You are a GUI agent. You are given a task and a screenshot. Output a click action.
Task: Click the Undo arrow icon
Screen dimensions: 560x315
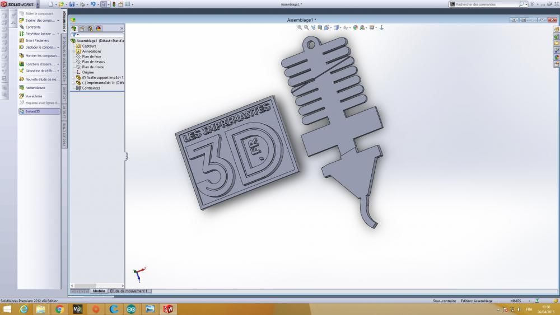click(93, 4)
